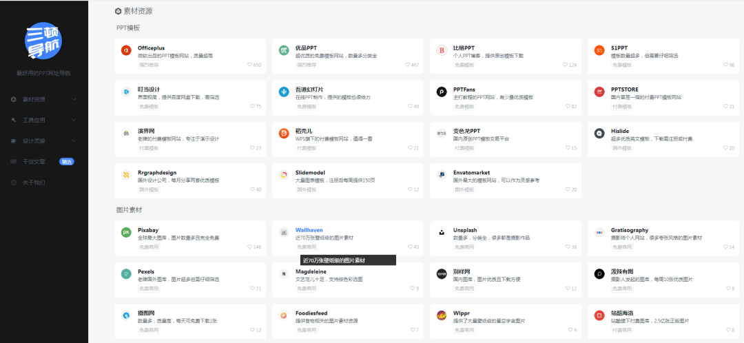Screen dimensions: 744x343
Task: Toggle the heart on the Pixabay card
Action: click(250, 247)
